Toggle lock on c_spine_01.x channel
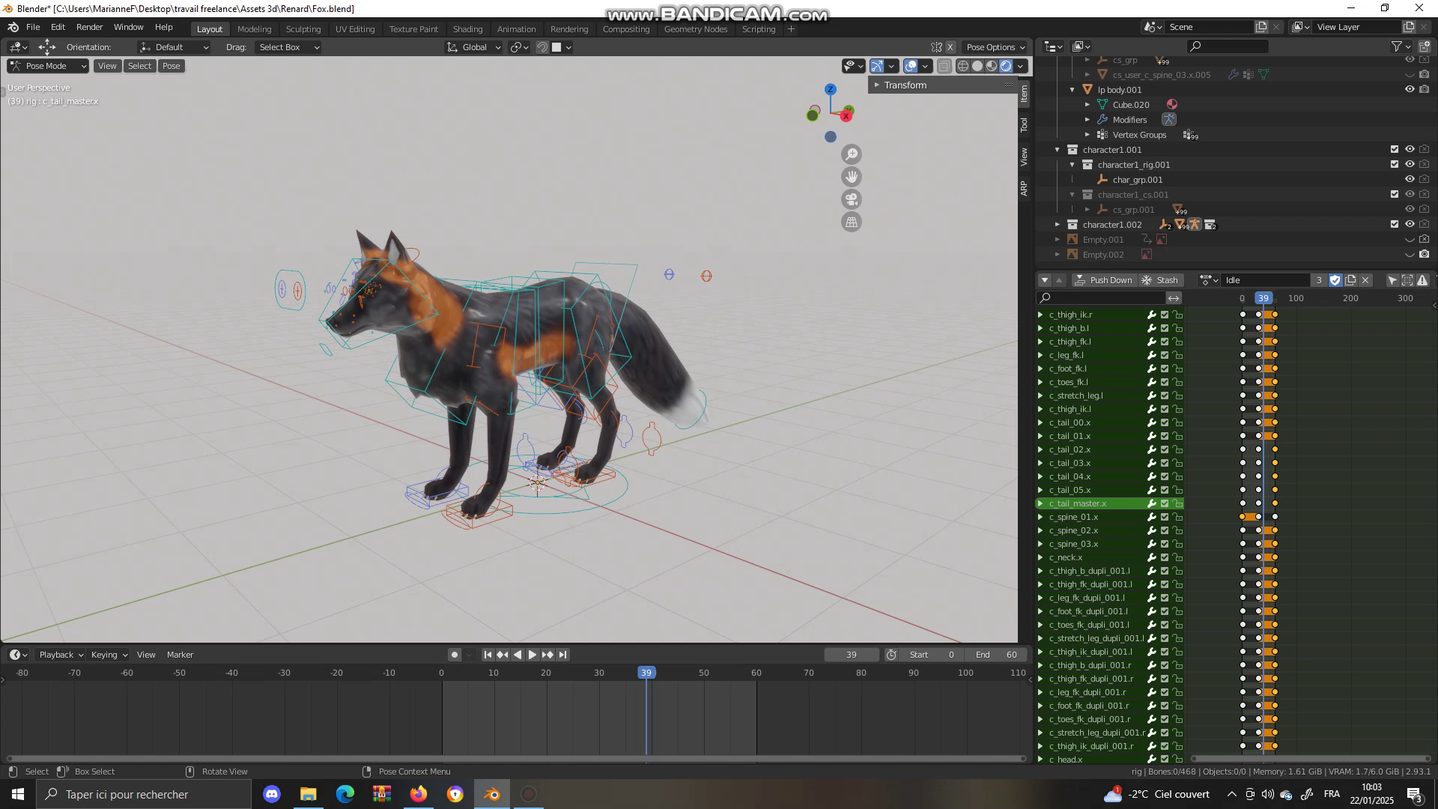This screenshot has height=809, width=1438. (1177, 517)
